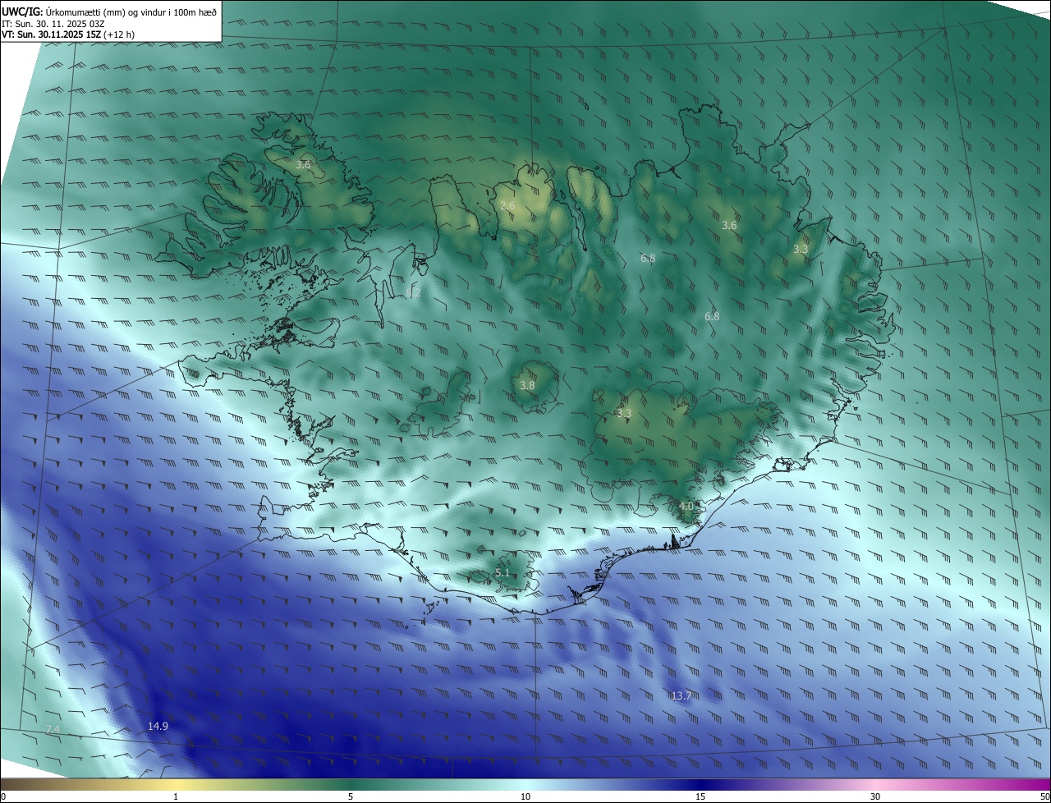Click the 3.3 value on Vatnajökull glacier
This screenshot has height=803, width=1051.
[624, 413]
